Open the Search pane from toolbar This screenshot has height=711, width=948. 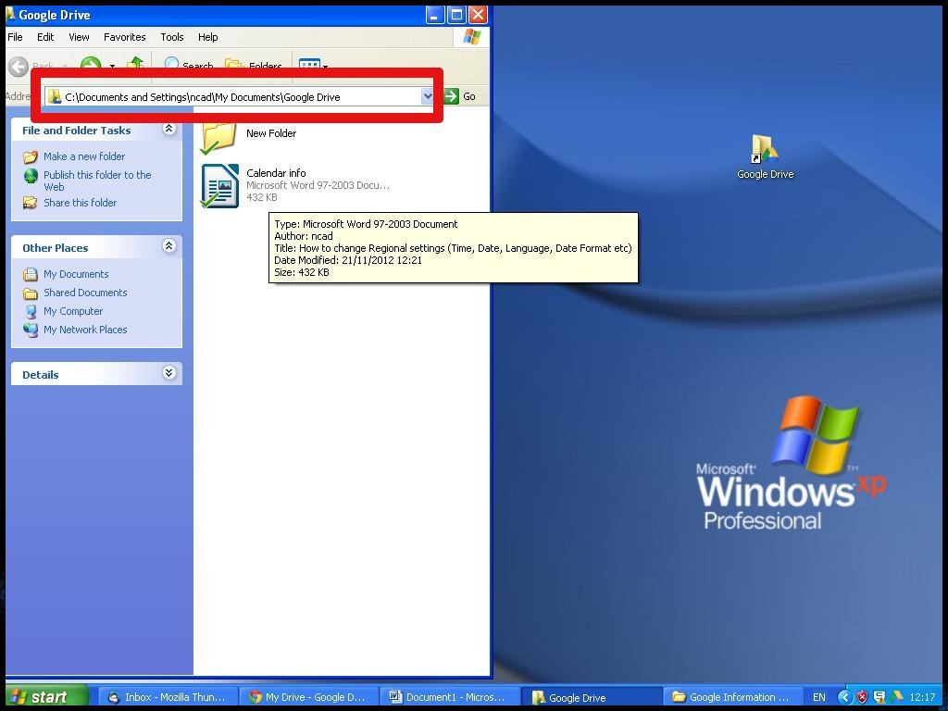click(x=189, y=66)
